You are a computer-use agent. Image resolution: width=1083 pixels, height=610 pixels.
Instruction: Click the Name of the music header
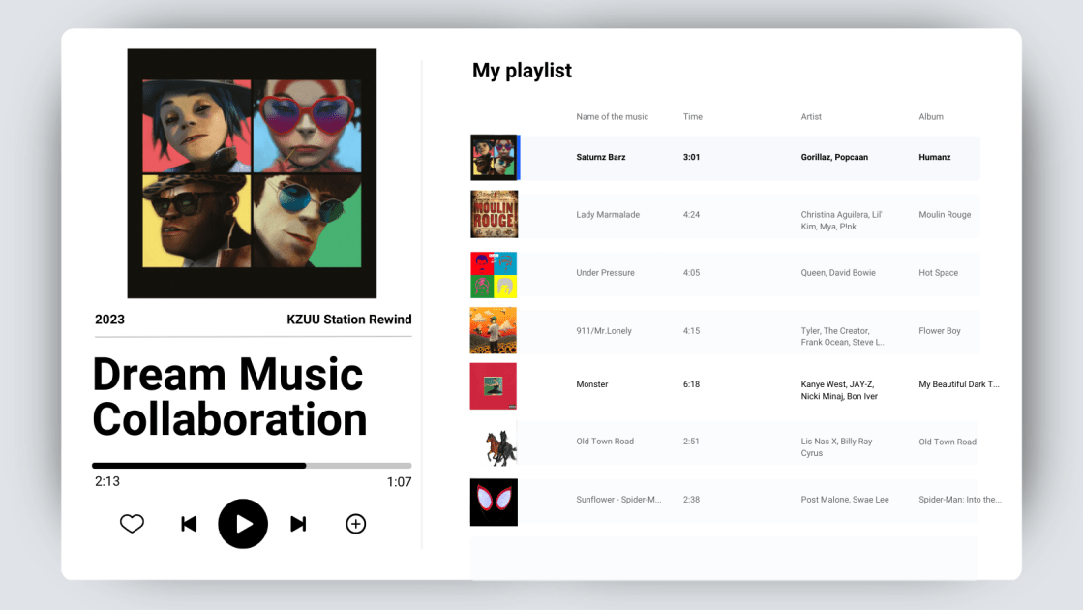click(612, 117)
